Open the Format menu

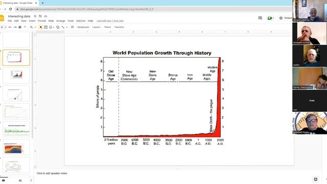coord(42,21)
